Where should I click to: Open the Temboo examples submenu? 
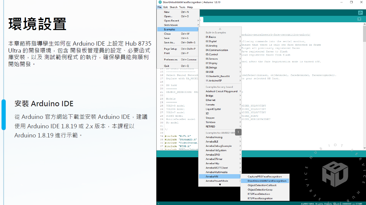pyautogui.click(x=220, y=122)
